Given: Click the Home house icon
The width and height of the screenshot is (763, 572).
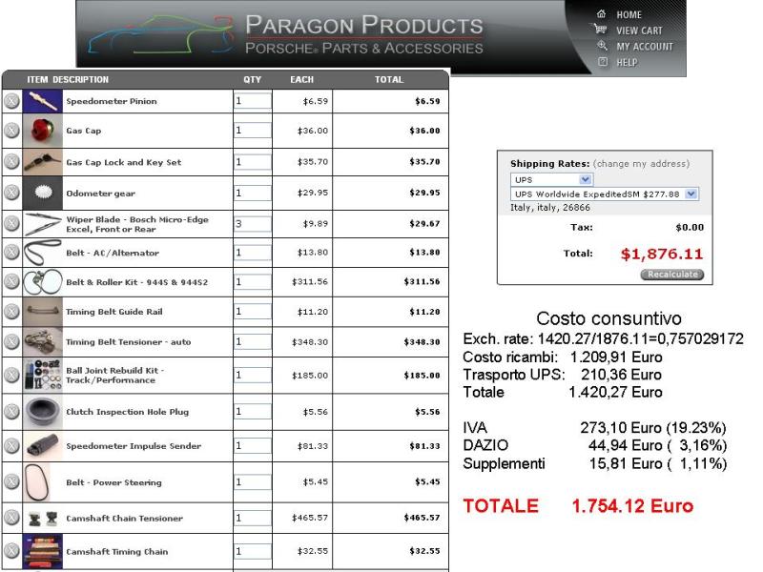Looking at the screenshot, I should click(x=602, y=14).
